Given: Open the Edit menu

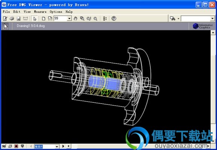Looking at the screenshot, I should 17,12.
